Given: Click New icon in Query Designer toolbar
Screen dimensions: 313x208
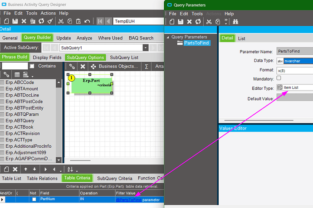Looking at the screenshot, I should (x=6, y=21).
